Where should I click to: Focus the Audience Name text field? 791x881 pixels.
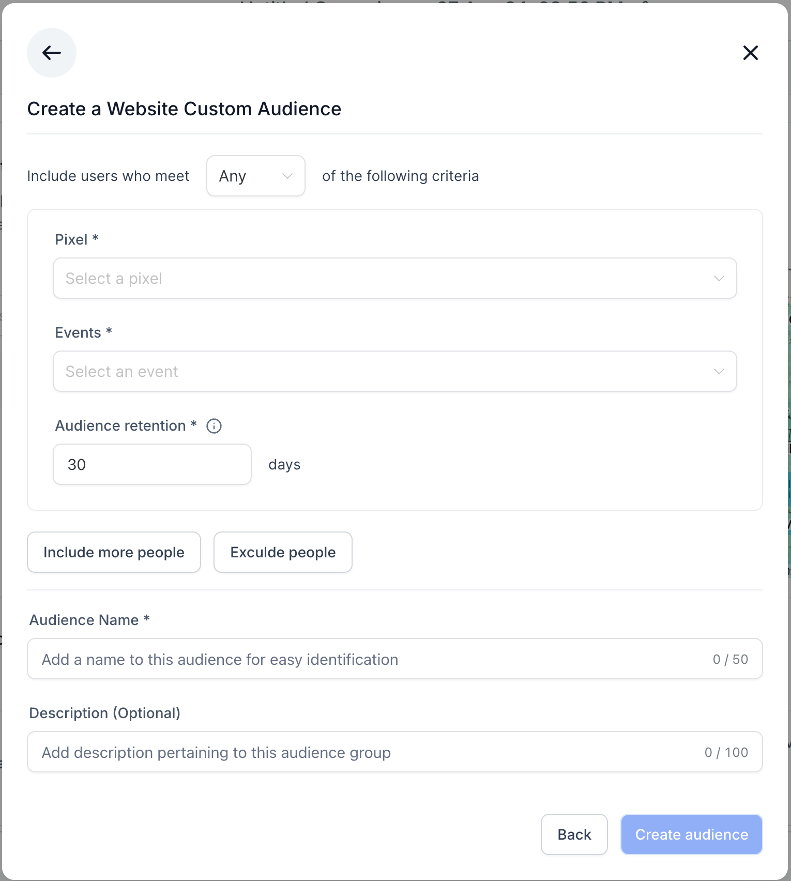(x=362, y=659)
